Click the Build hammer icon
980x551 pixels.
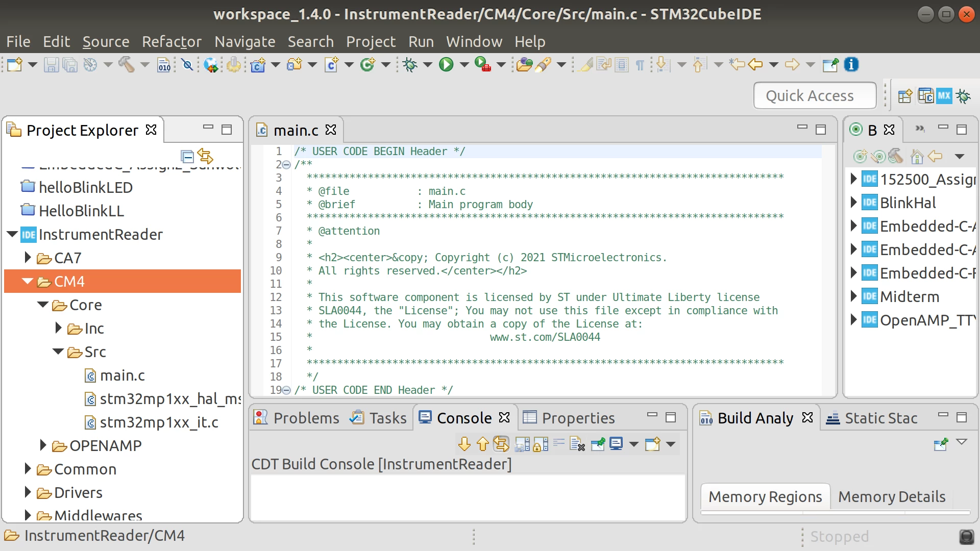126,65
